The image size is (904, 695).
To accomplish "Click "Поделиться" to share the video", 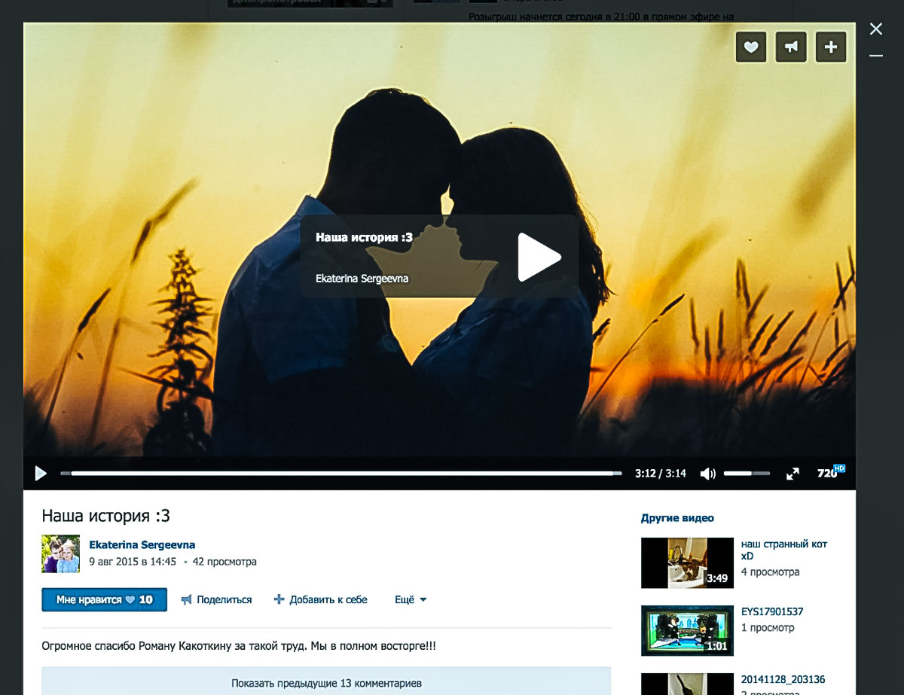I will (x=216, y=600).
